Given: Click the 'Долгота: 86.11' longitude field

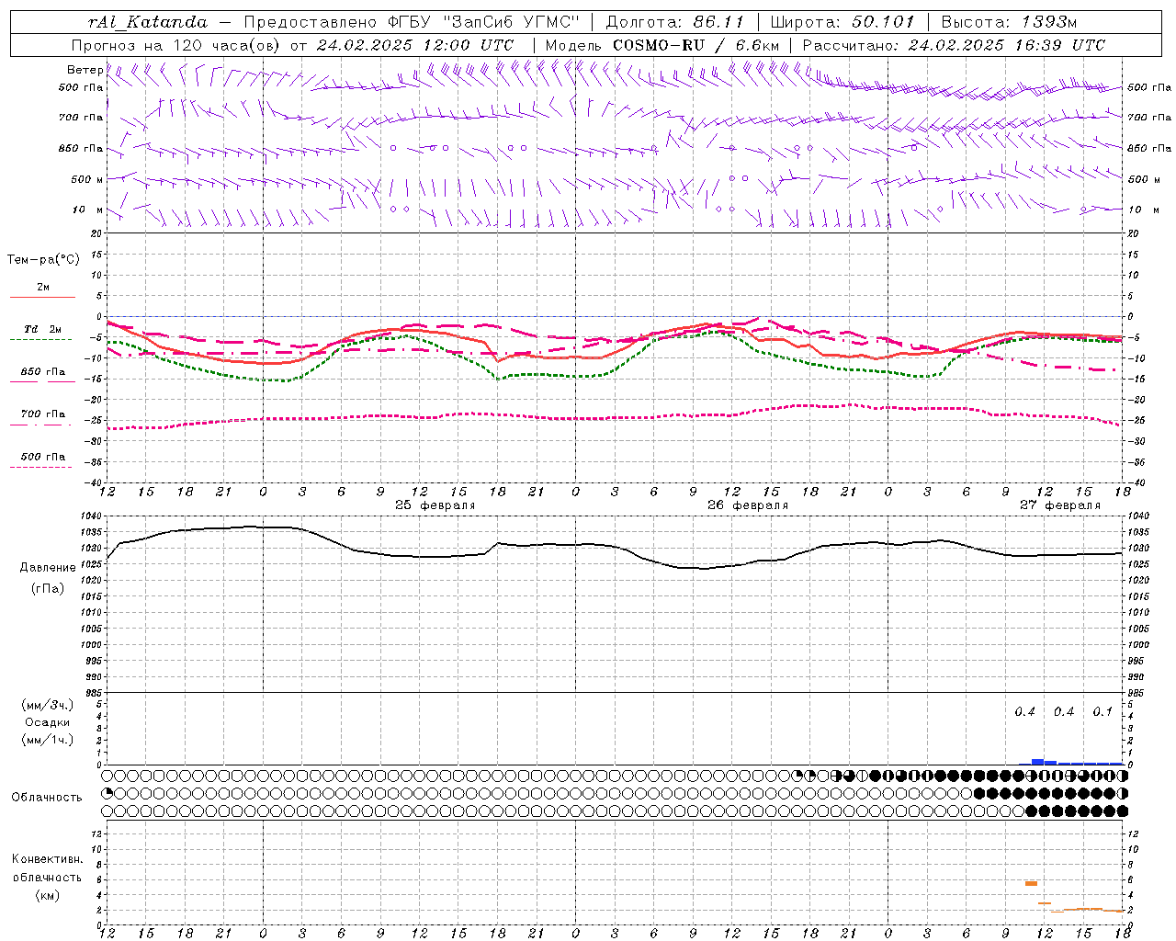Looking at the screenshot, I should tap(674, 22).
